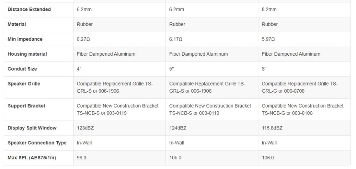356x169 pixels.
Task: Click the Housing material row header
Action: (27, 54)
